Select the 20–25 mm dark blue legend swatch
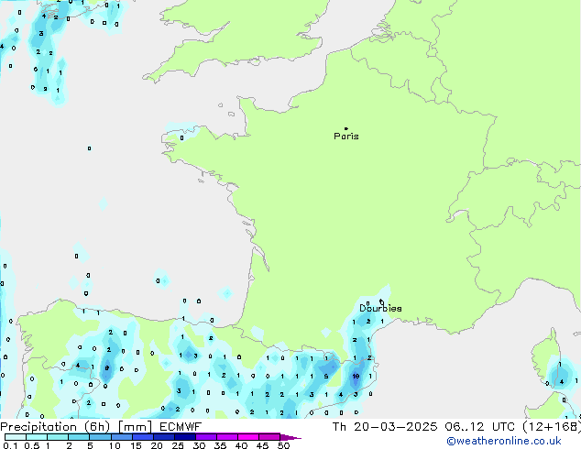 tap(164, 437)
